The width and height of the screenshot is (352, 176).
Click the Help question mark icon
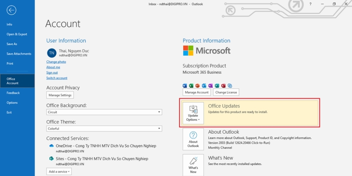click(x=310, y=4)
